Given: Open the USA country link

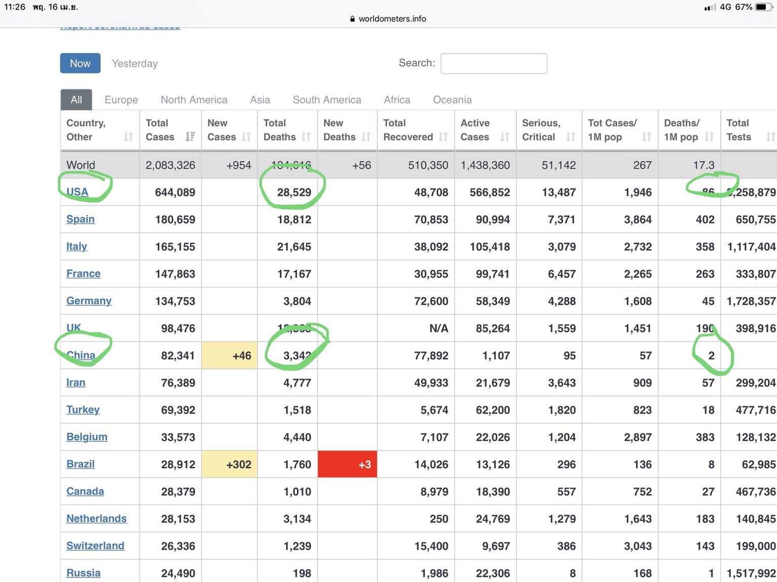Looking at the screenshot, I should (77, 192).
